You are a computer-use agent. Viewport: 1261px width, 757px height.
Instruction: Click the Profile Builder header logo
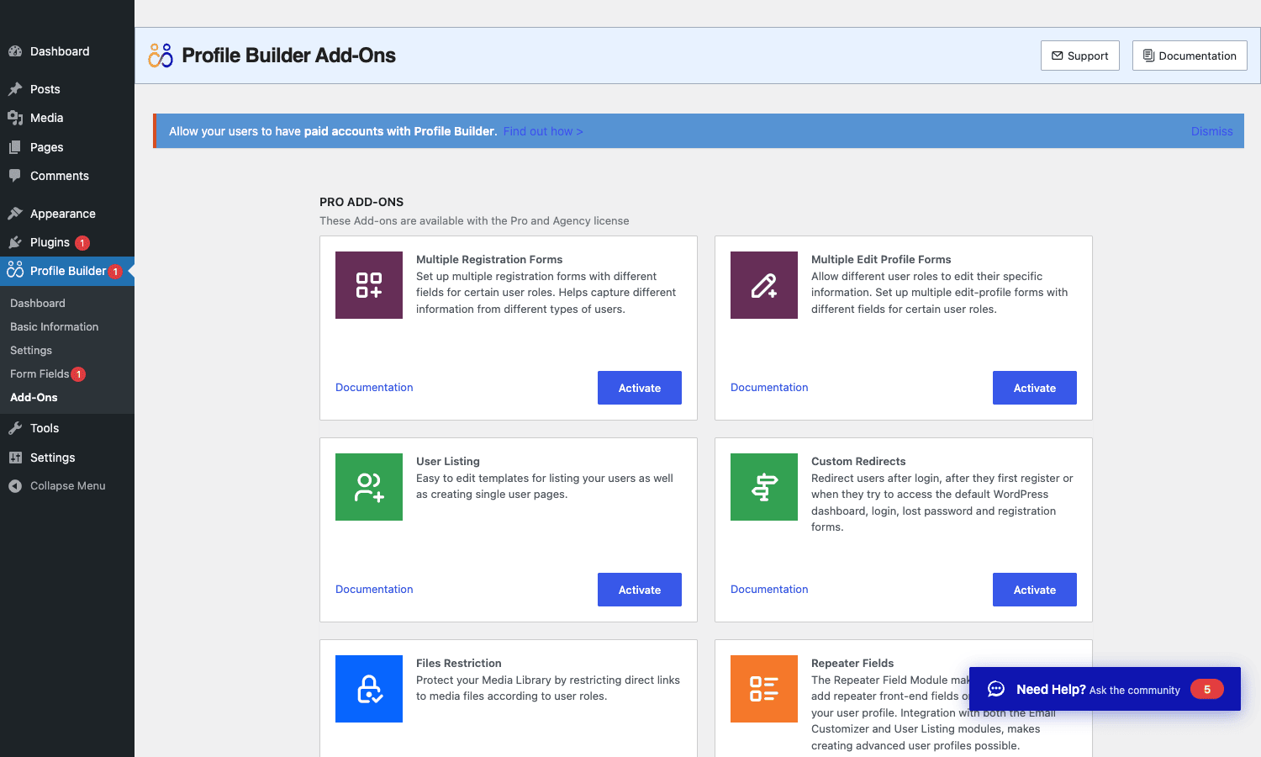pos(161,56)
